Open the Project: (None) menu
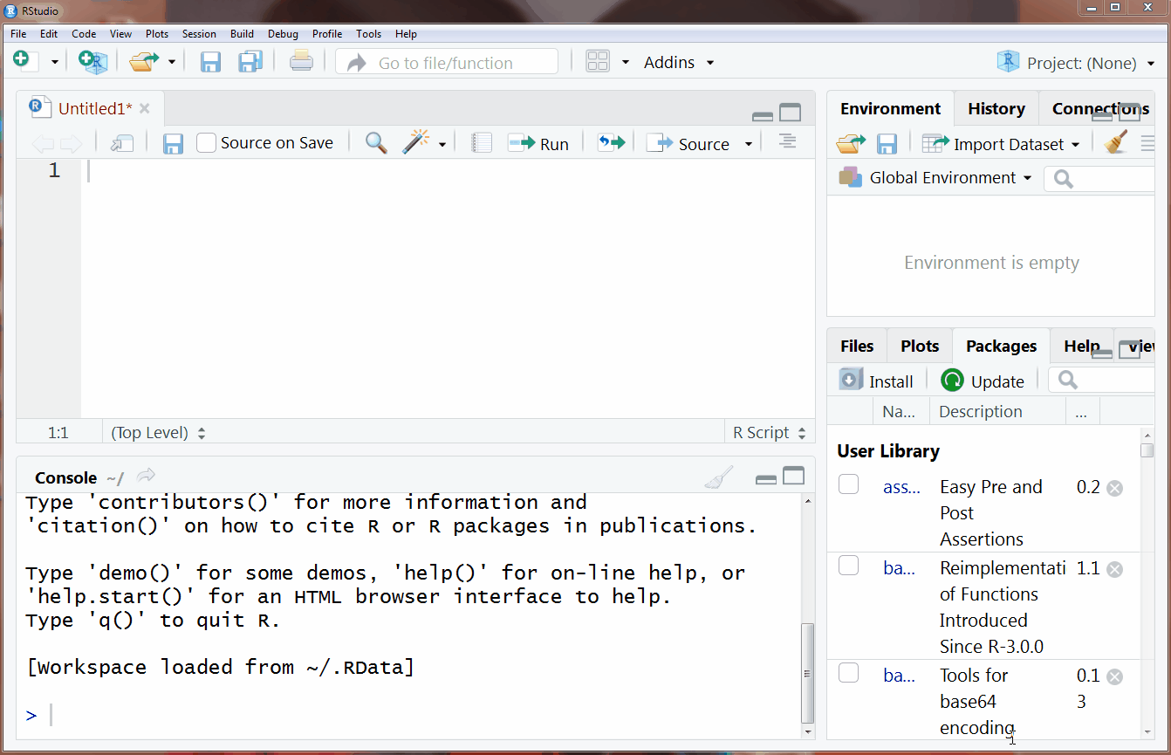Image resolution: width=1171 pixels, height=755 pixels. pyautogui.click(x=1077, y=63)
